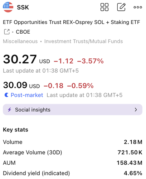Expand Social insights via the chevron arrow
Viewport: 146px width, 179px height.
click(136, 110)
